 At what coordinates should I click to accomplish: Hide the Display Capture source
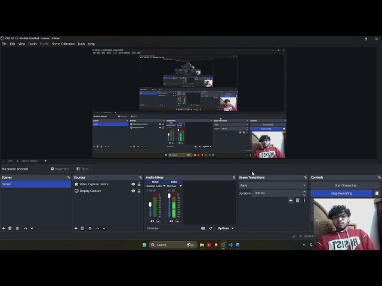(x=133, y=191)
